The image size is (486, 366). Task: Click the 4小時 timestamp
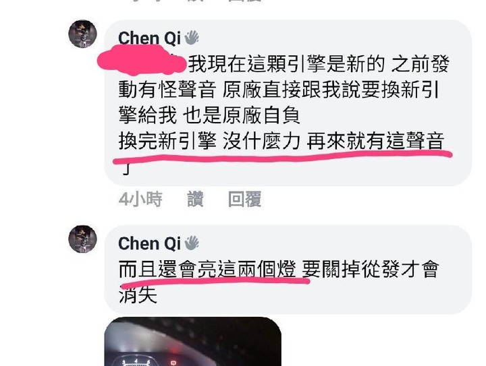click(x=140, y=199)
